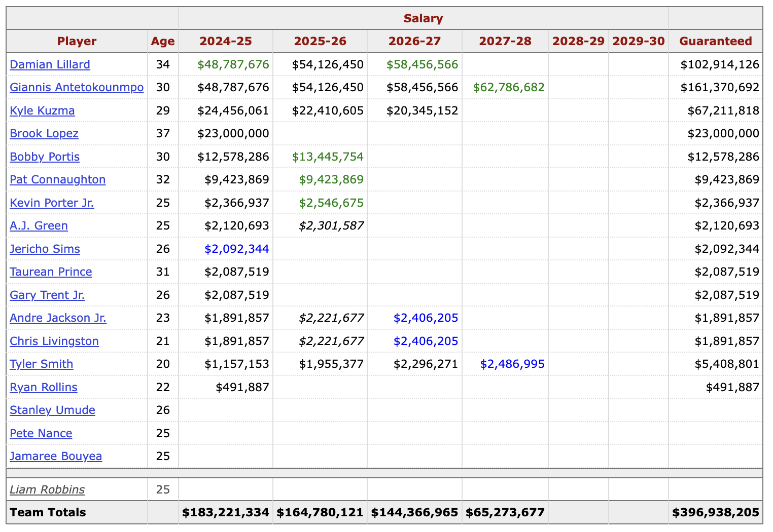
Task: Click Jericho Sims's blue $2,092,344 salary
Action: 237,249
